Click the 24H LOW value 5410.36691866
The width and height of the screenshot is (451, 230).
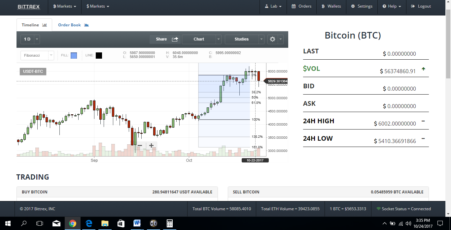pyautogui.click(x=395, y=141)
